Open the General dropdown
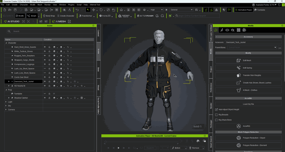285x152 pixels. [181, 10]
